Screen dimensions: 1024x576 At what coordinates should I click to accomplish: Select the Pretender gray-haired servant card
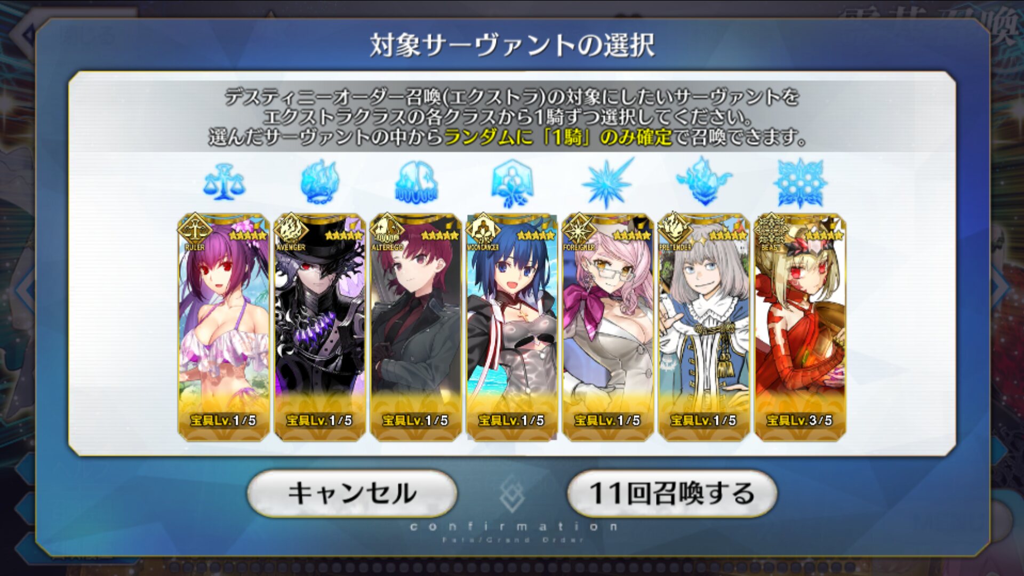point(704,327)
